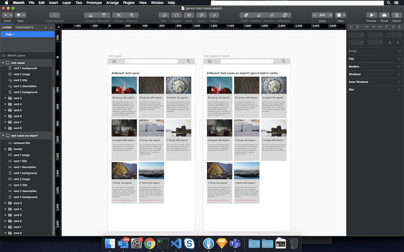Click the Forward arrange icon

click(x=90, y=15)
